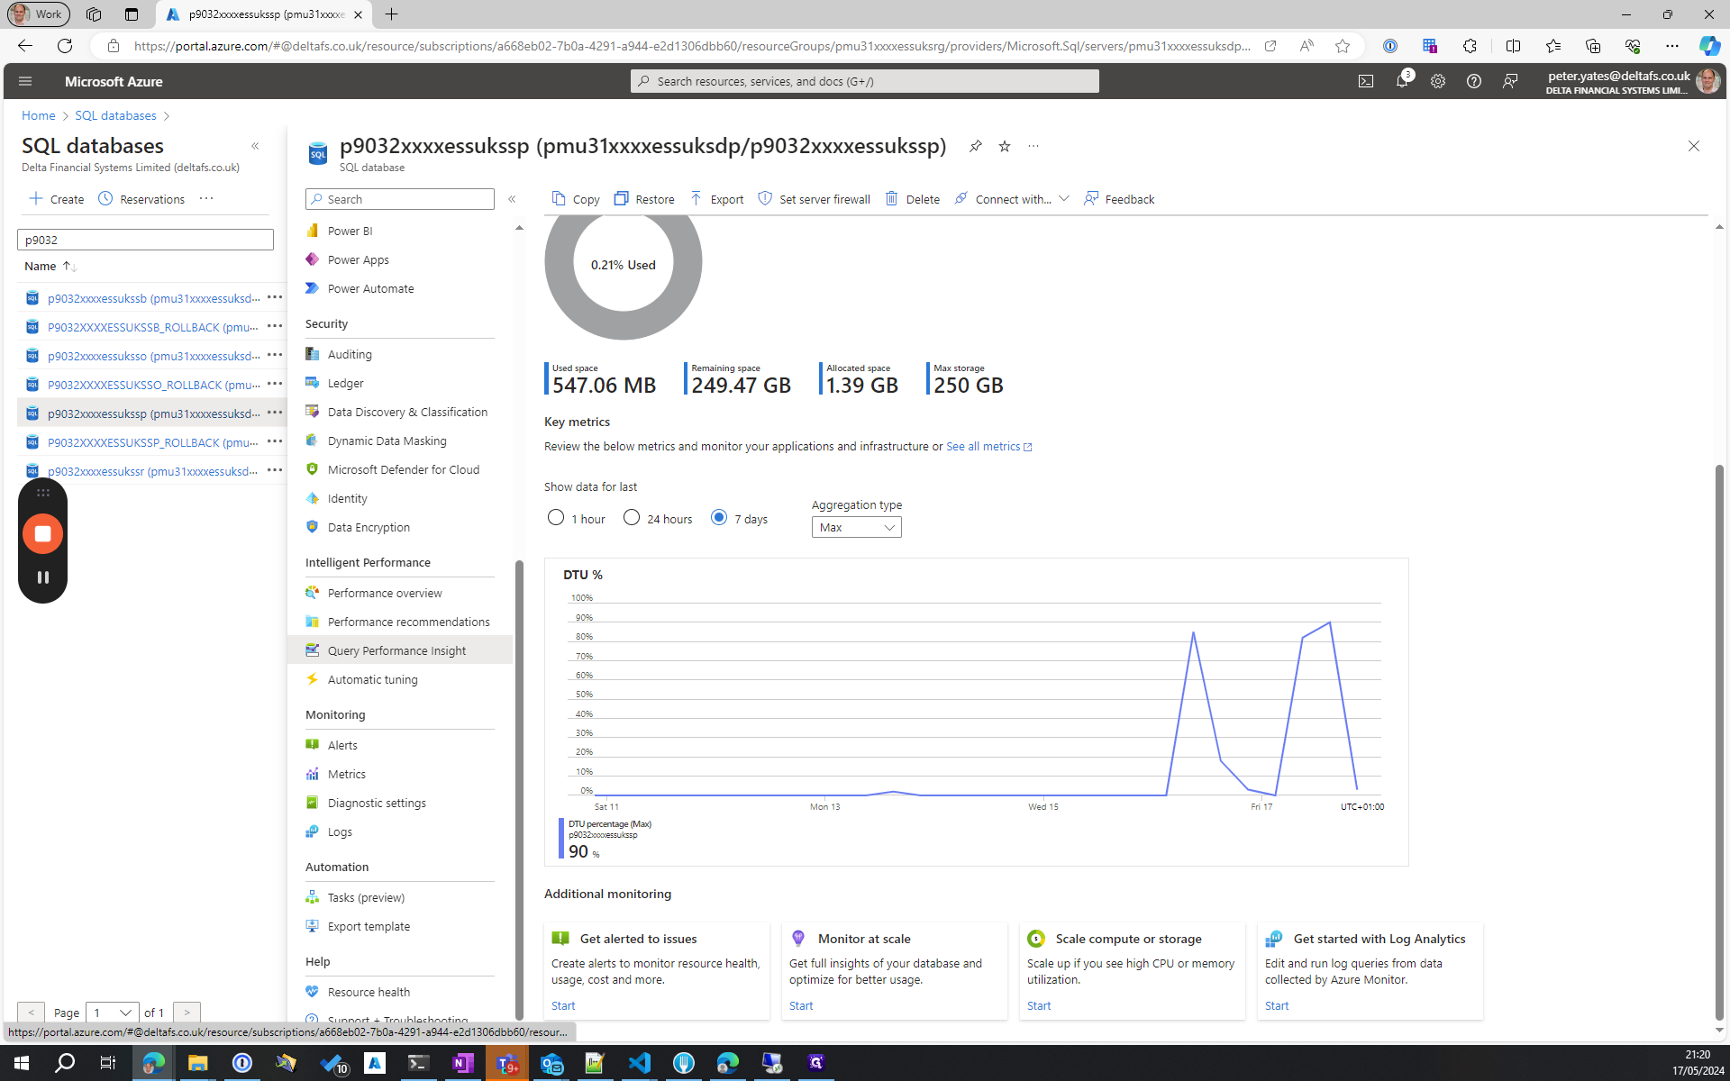
Task: Select the 7 days radio button
Action: tap(719, 518)
